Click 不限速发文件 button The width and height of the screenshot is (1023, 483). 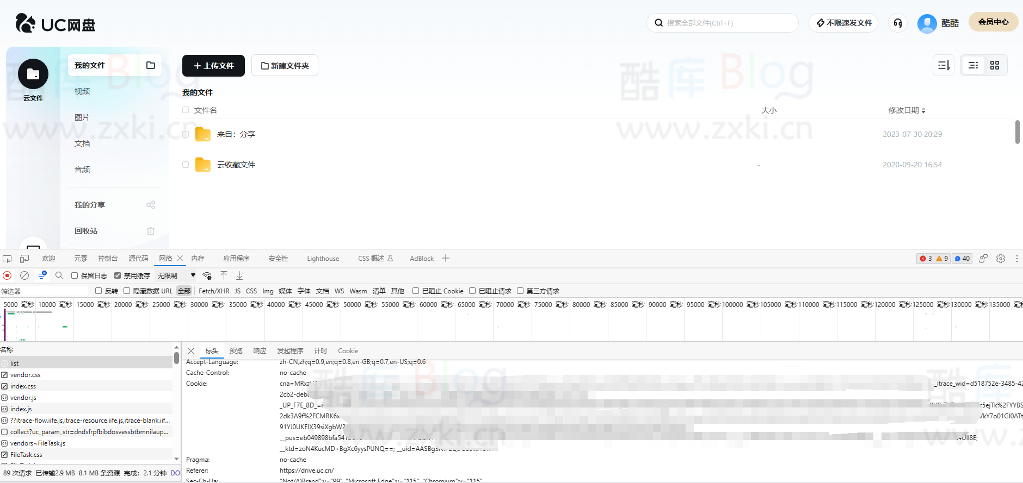(843, 23)
